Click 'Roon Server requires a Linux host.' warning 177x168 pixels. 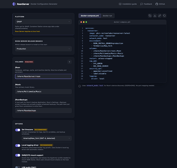pos(28,31)
